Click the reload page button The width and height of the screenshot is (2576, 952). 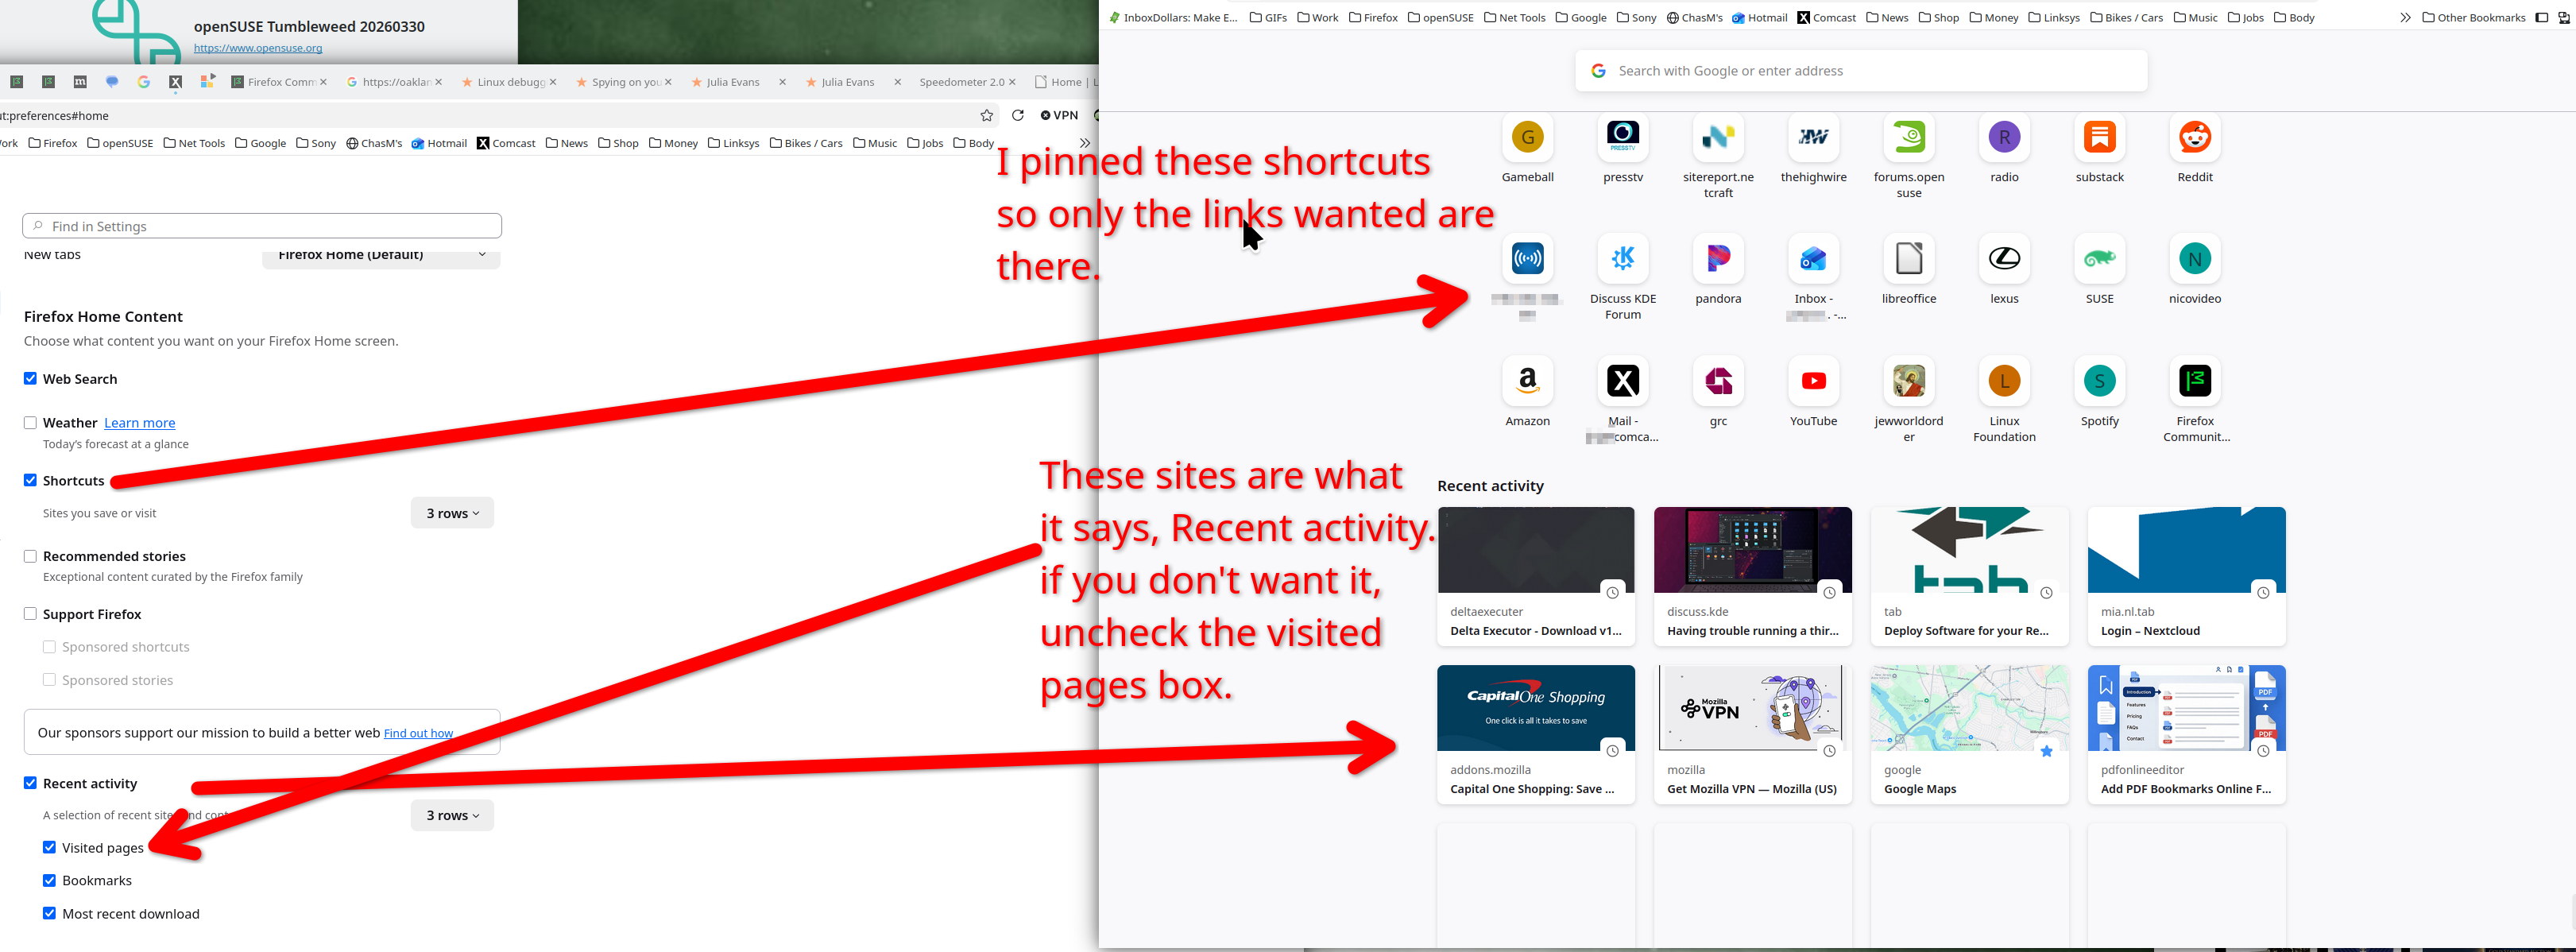tap(1017, 115)
